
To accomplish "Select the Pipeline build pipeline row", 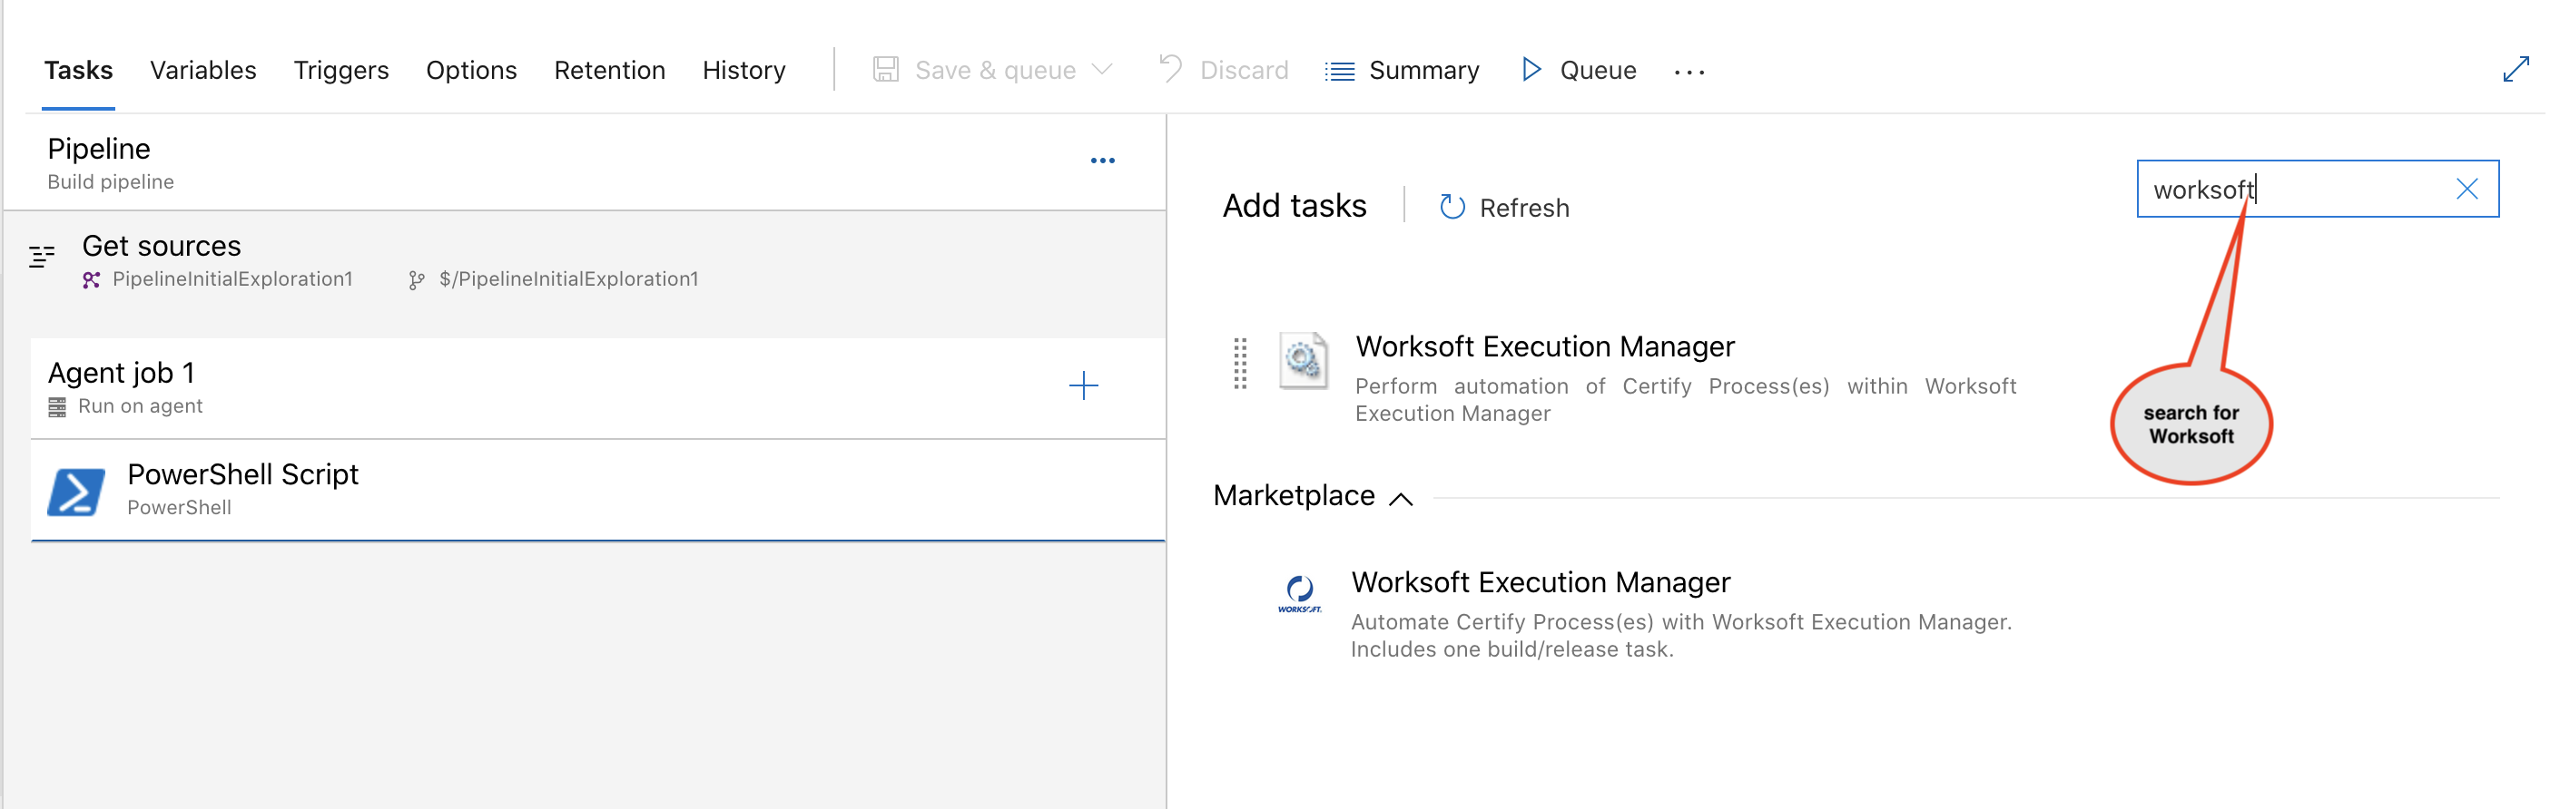I will [585, 162].
